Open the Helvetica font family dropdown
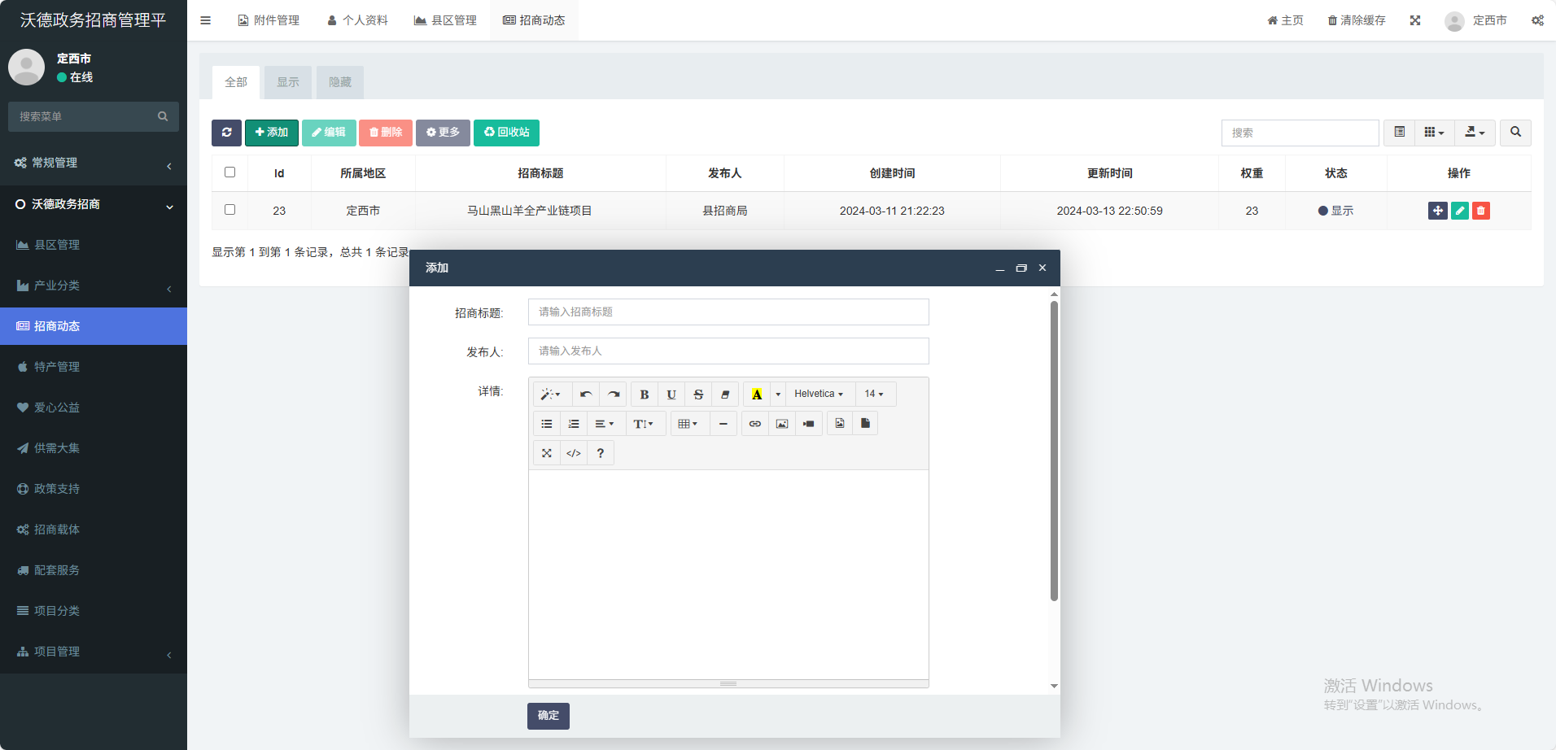Image resolution: width=1556 pixels, height=750 pixels. click(819, 394)
